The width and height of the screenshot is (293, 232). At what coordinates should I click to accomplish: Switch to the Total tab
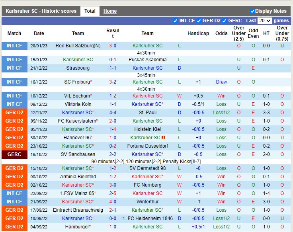point(90,11)
